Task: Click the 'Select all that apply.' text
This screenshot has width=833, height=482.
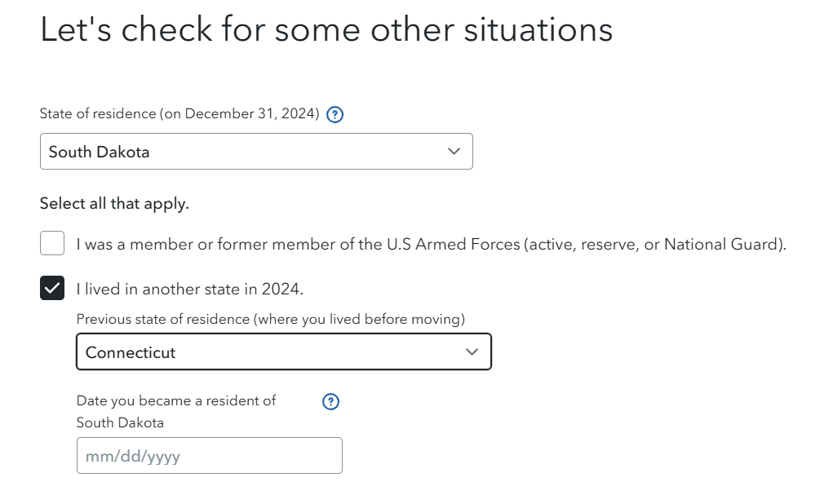Action: (x=114, y=204)
